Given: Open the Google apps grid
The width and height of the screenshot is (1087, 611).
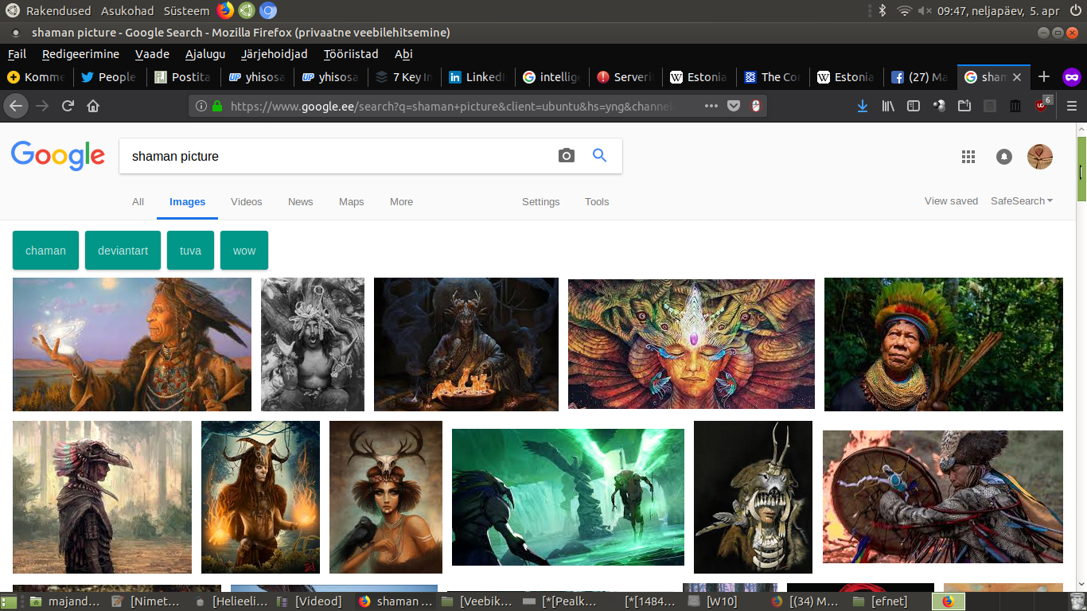Looking at the screenshot, I should tap(968, 157).
